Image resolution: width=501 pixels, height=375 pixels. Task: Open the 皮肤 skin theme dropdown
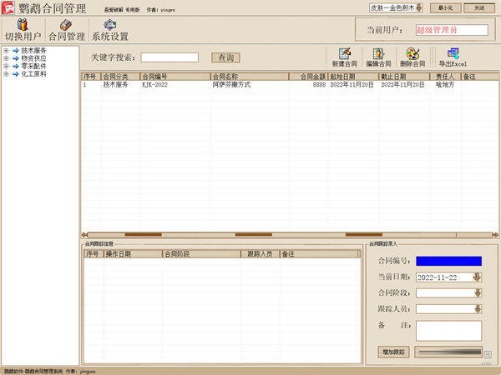point(419,7)
